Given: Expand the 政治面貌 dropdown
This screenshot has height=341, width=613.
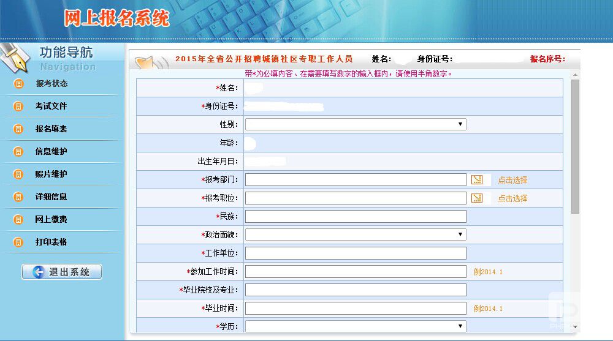Looking at the screenshot, I should point(356,235).
